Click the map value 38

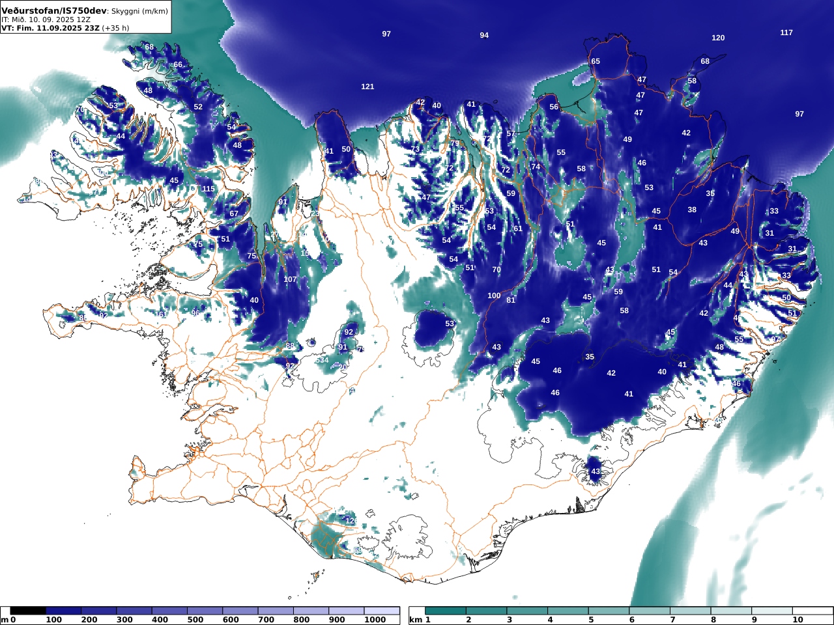click(x=692, y=210)
